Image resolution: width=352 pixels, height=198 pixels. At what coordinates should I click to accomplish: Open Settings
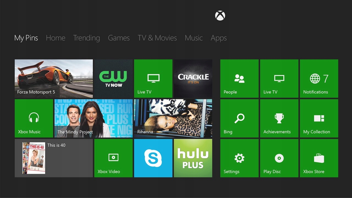click(239, 158)
